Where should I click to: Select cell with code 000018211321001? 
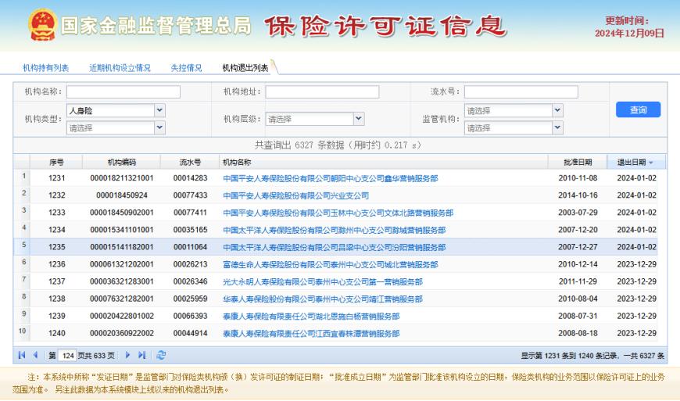[122, 178]
